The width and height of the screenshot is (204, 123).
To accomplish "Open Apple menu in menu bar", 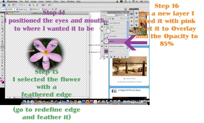I will click(x=3, y=1).
